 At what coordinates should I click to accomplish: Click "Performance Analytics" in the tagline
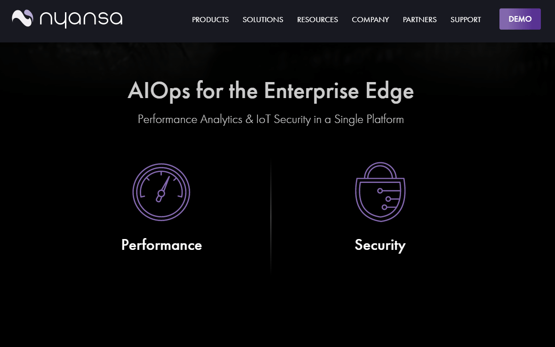[x=190, y=119]
